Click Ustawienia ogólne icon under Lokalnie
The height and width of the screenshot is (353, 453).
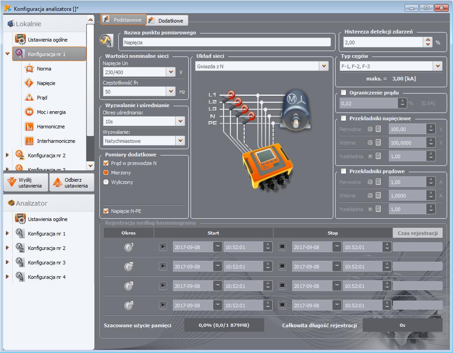[20, 40]
